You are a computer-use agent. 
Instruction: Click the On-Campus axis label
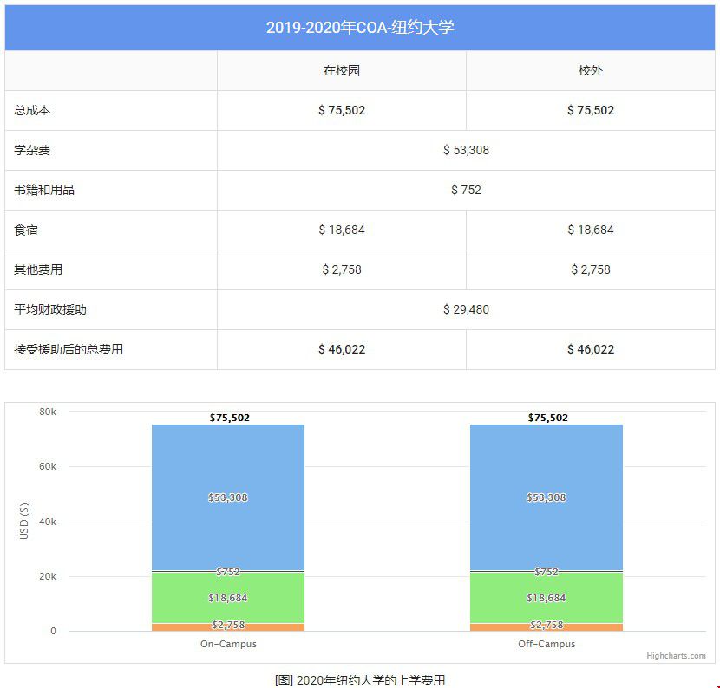pyautogui.click(x=228, y=644)
